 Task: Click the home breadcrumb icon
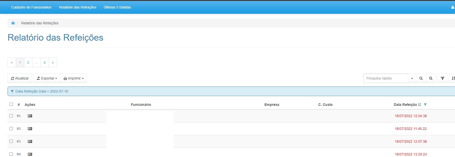13,23
